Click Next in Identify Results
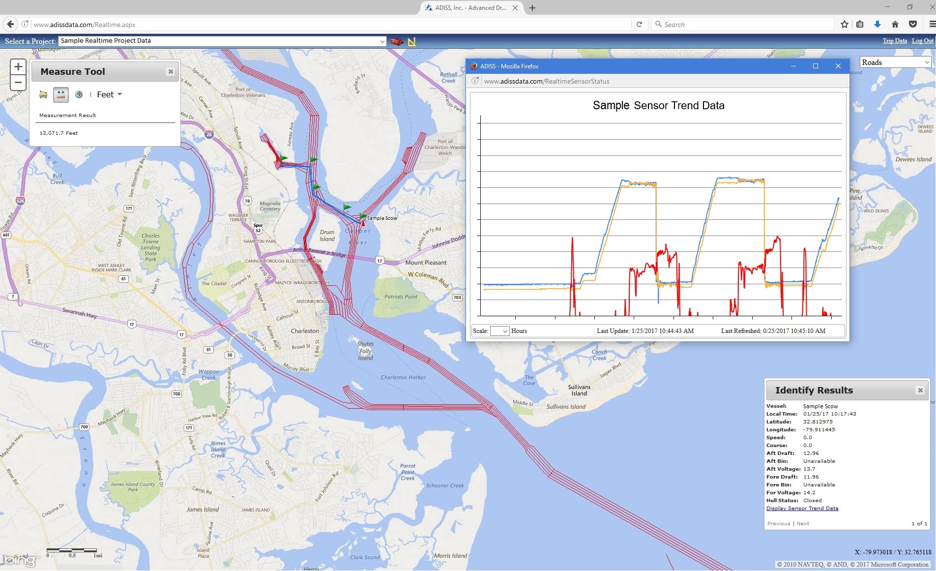The height and width of the screenshot is (571, 936). coord(803,524)
